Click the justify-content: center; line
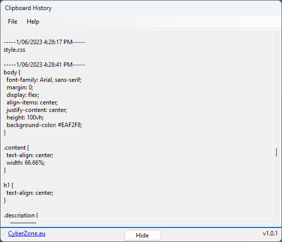This screenshot has height=242, width=282. [37, 110]
